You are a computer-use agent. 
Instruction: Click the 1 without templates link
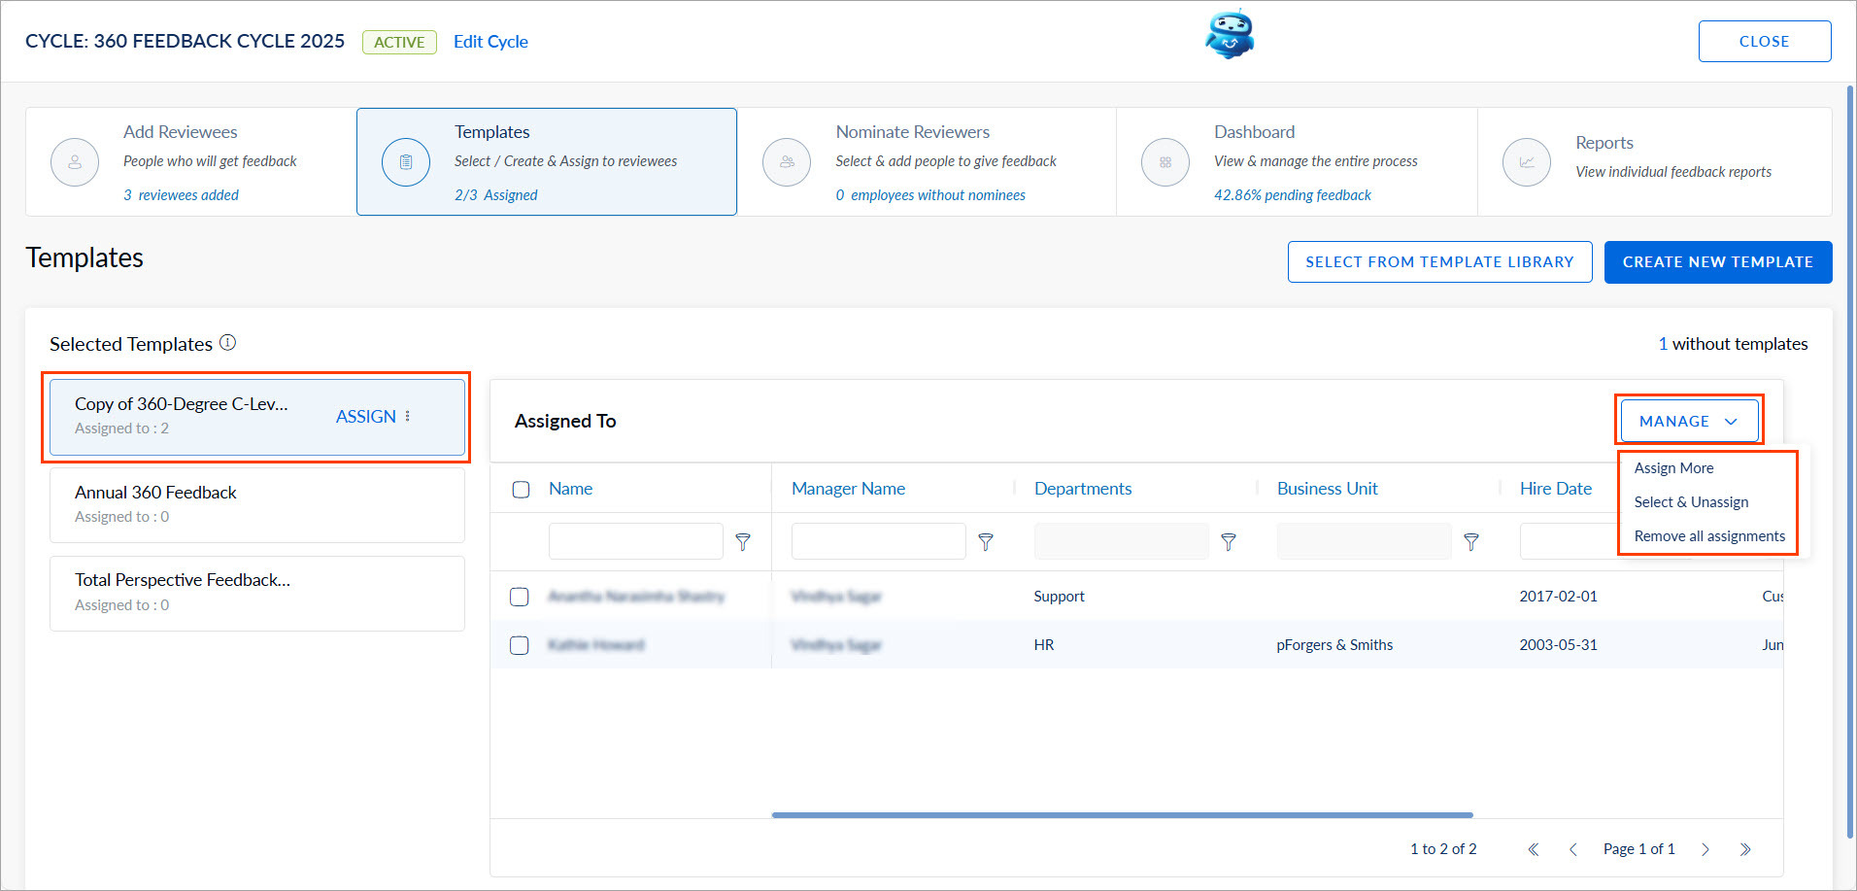1733,344
